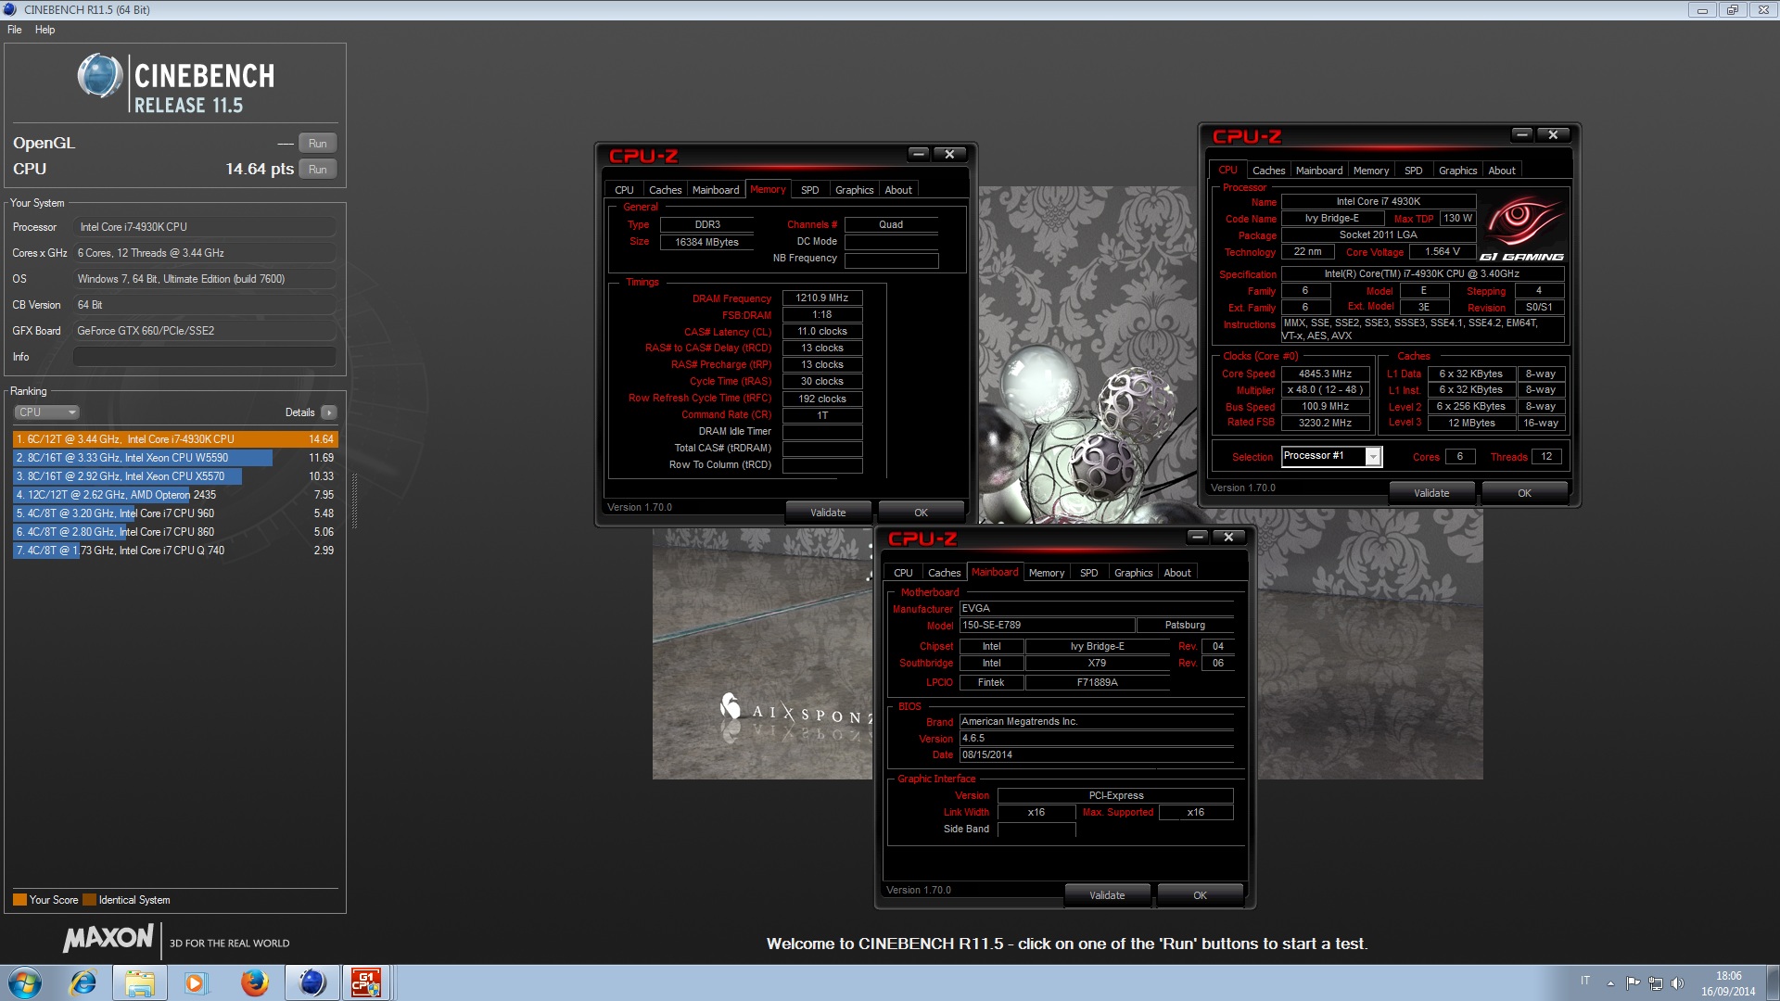Open network status tray icon
Image resolution: width=1780 pixels, height=1001 pixels.
(1655, 983)
